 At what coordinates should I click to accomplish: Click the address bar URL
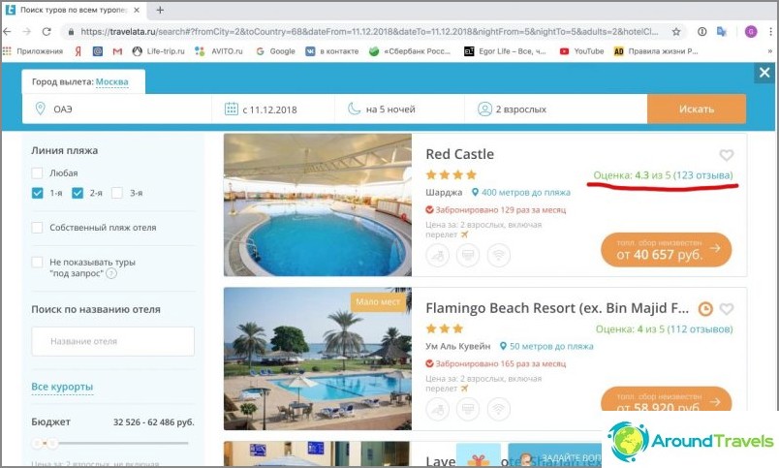coord(369,32)
